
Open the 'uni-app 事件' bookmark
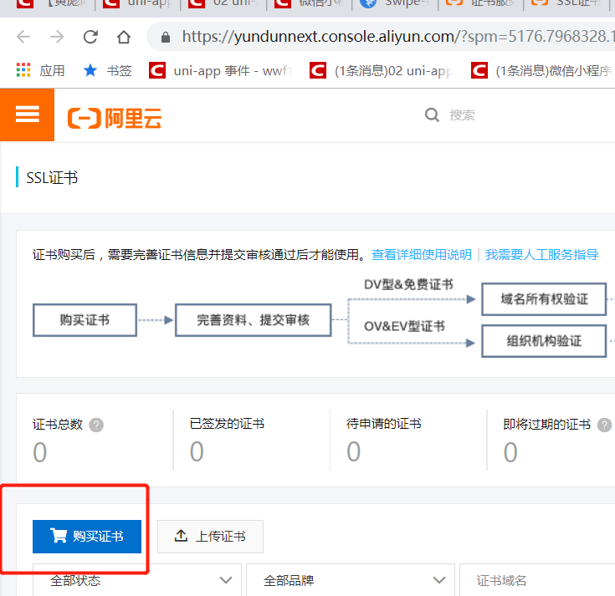click(x=220, y=70)
